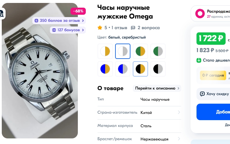Screen dimensions: 230x144
Task: Select the green and gold color option
Action: [x=140, y=51]
